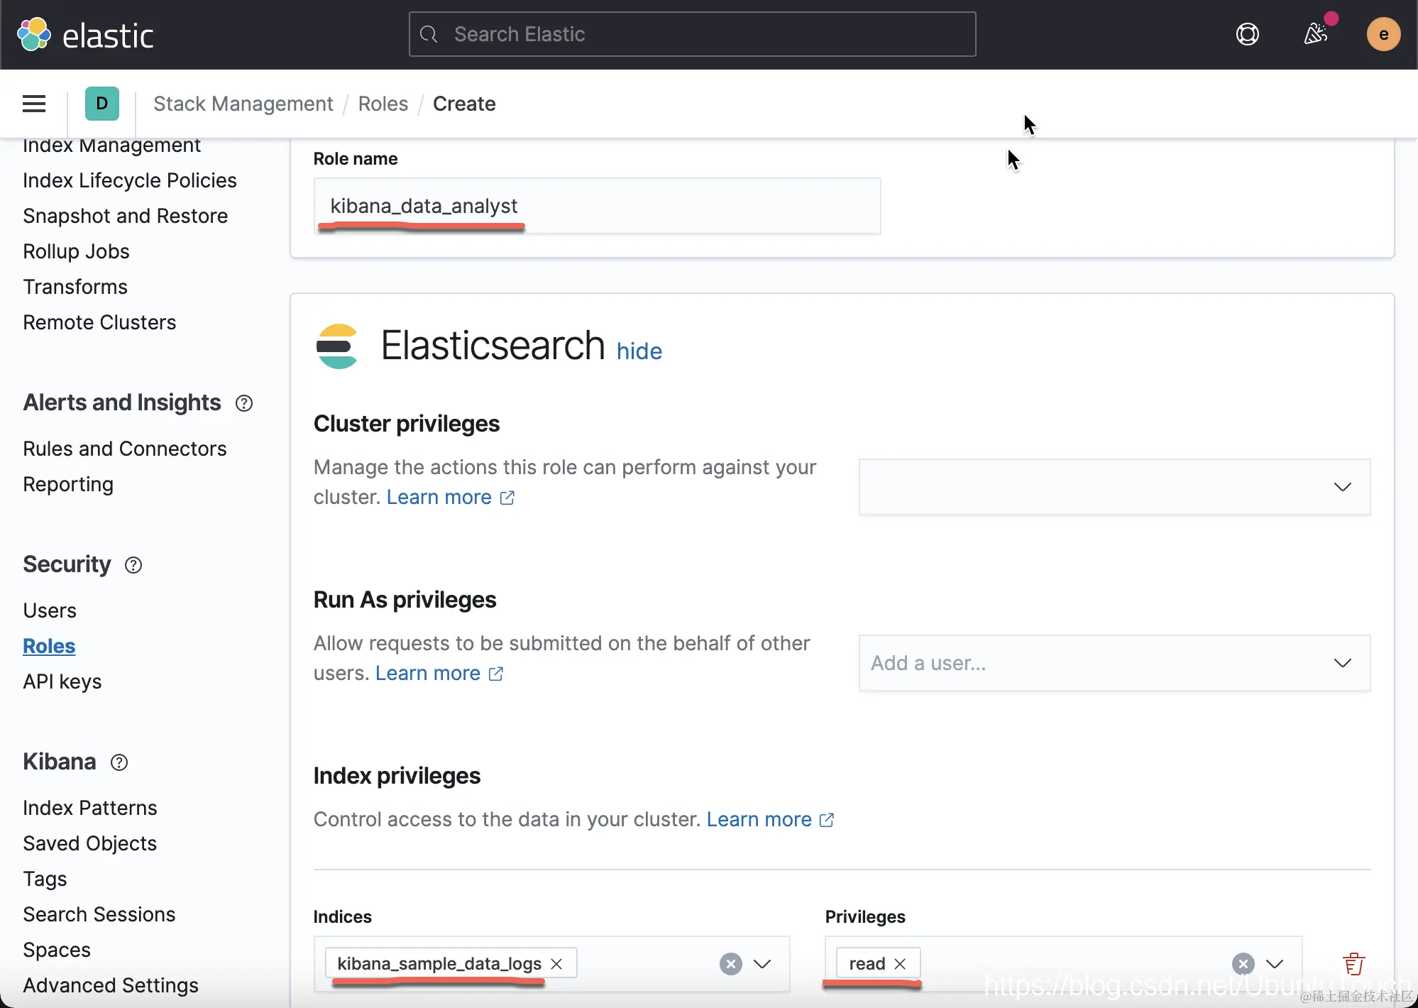
Task: Click the 'D' space selector badge
Action: tap(101, 104)
